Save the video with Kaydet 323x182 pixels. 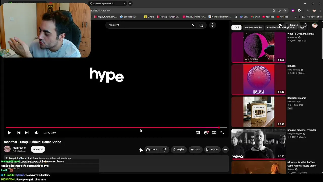tap(212, 150)
